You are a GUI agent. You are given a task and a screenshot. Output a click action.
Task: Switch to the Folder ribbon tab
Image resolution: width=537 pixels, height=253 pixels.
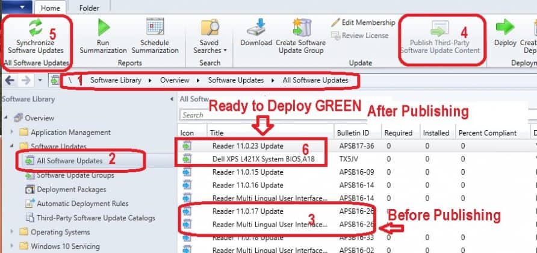pyautogui.click(x=89, y=8)
